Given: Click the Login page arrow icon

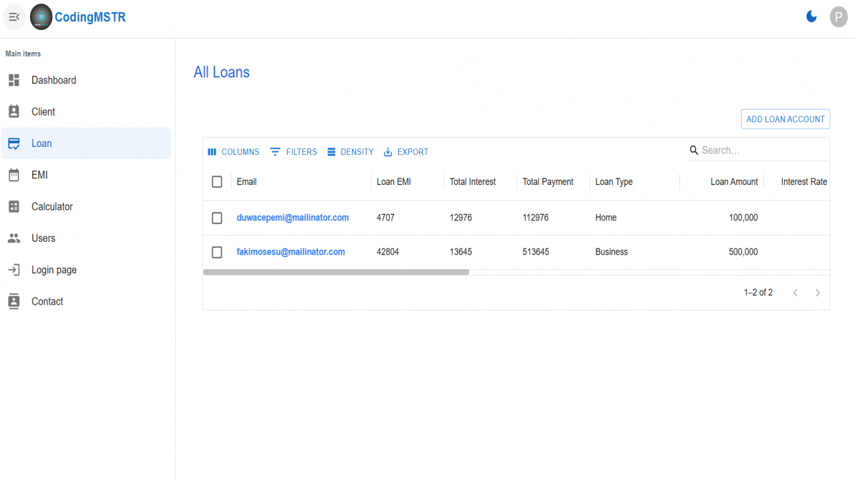Looking at the screenshot, I should (x=14, y=270).
